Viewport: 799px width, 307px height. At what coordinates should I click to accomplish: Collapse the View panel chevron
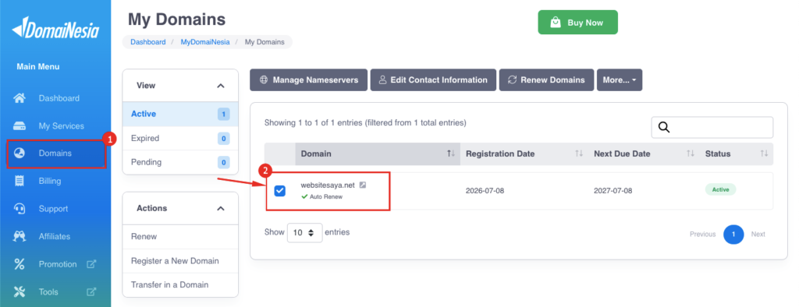[x=221, y=86]
